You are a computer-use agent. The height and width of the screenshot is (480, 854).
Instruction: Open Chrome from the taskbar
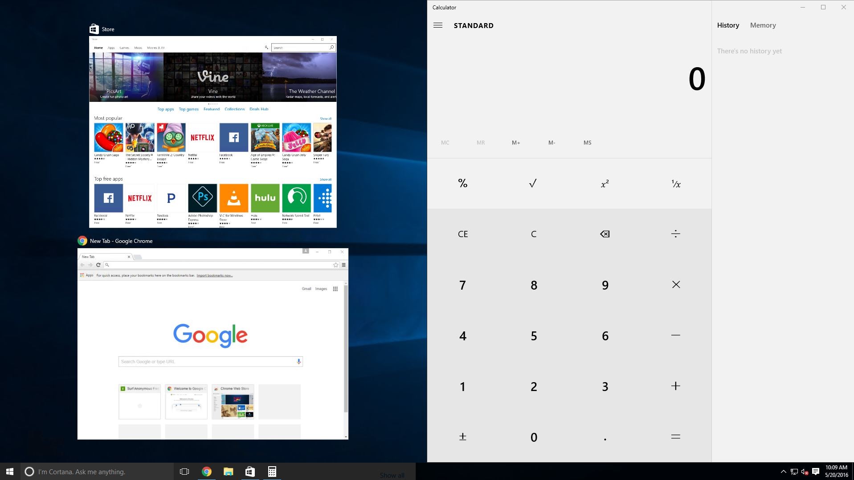click(206, 472)
